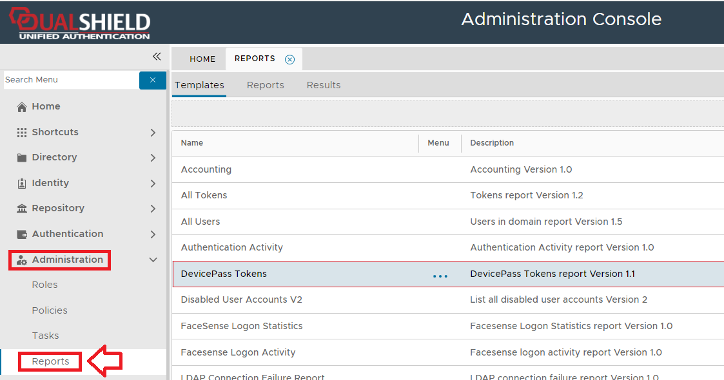724x380 pixels.
Task: Expand the Directory submenu arrow
Action: coord(153,158)
